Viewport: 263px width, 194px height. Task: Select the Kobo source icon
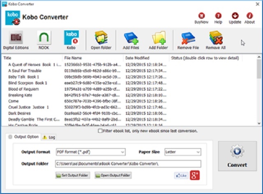71,37
